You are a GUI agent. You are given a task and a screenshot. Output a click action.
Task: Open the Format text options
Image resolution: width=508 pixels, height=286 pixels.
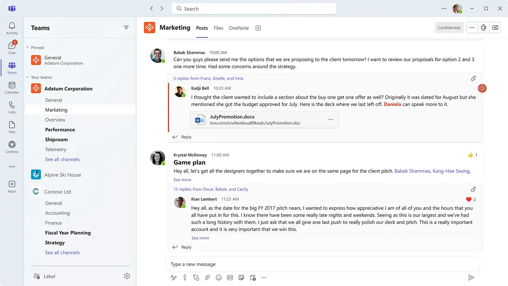click(173, 278)
